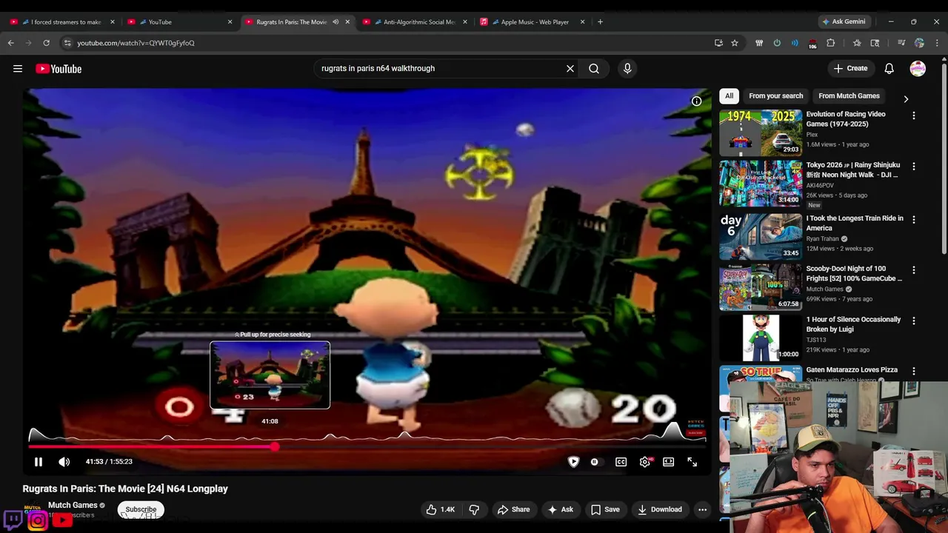
Task: Go to YouTube home via logo
Action: point(59,69)
